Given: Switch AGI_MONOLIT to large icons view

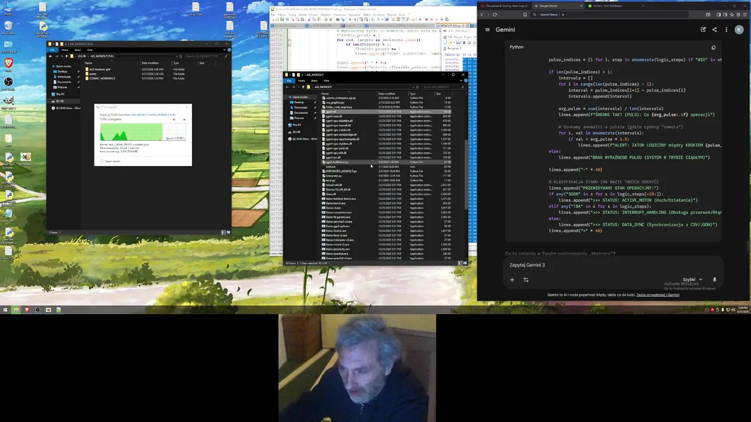Looking at the screenshot, I should [x=465, y=263].
